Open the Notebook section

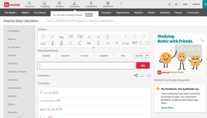[108, 4]
